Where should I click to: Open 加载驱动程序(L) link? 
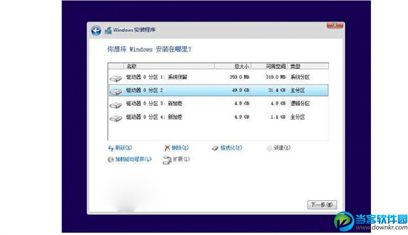133,159
